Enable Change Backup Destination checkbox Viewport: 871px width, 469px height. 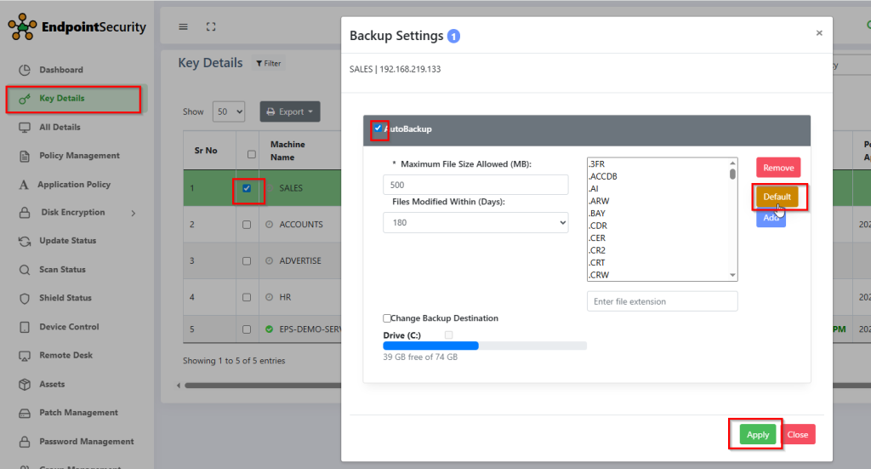388,318
